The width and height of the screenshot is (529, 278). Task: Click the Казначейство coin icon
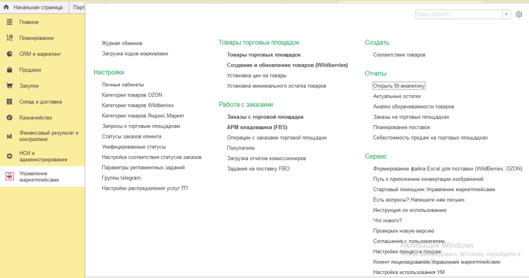[9, 117]
